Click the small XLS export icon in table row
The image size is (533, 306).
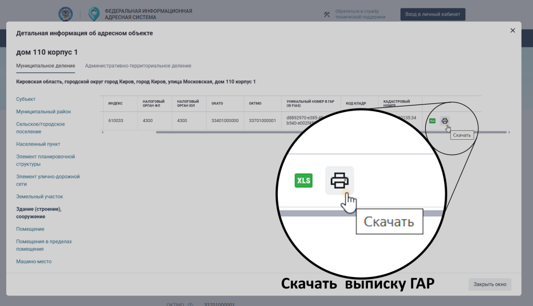[x=432, y=121]
